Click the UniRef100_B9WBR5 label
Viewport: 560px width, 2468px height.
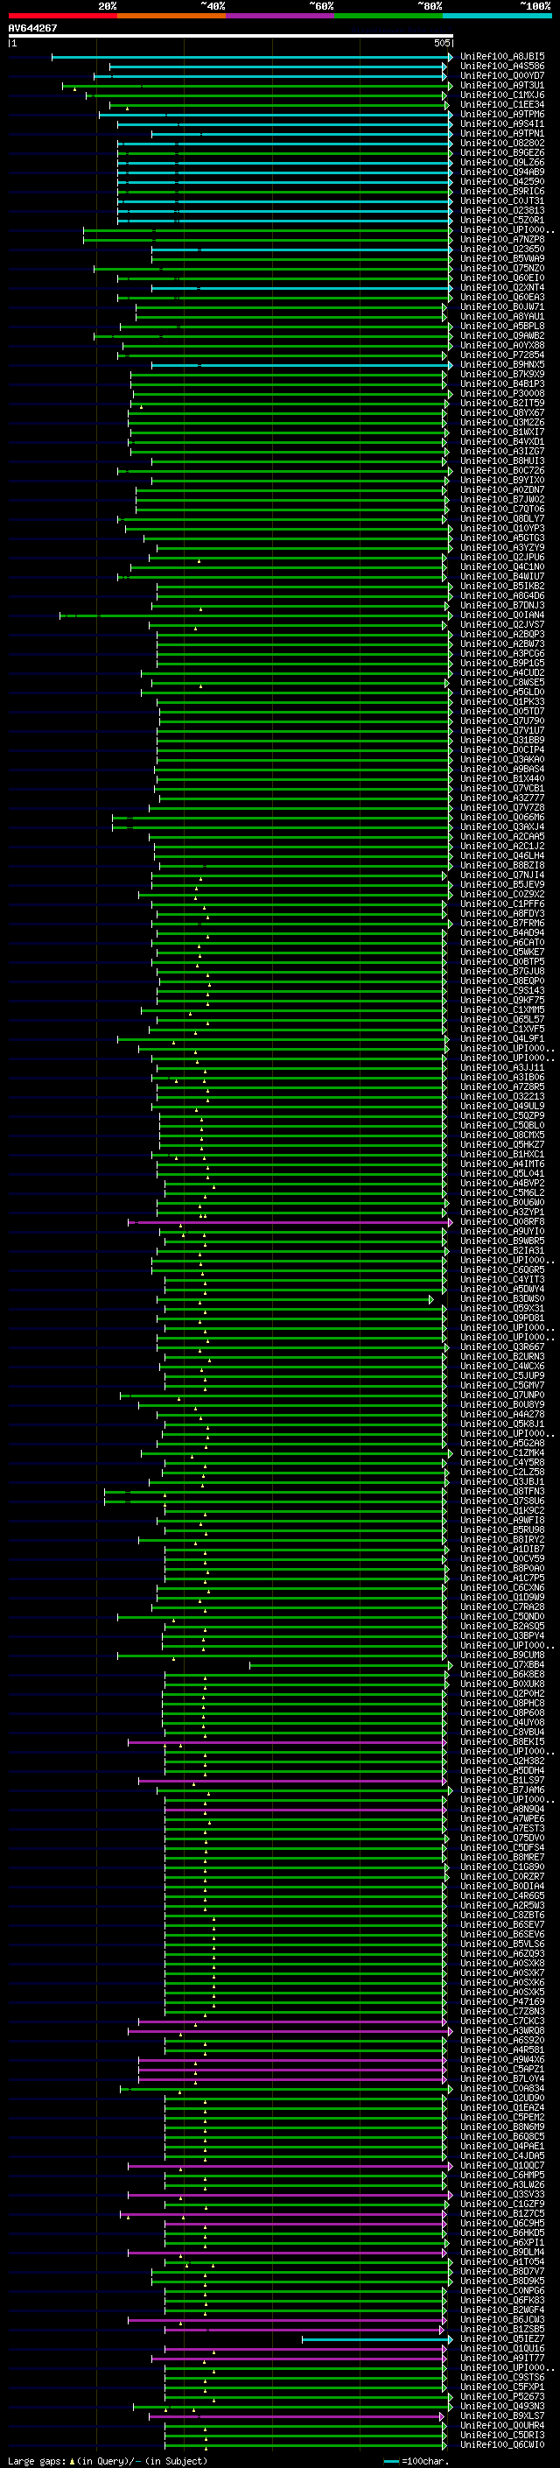pos(502,1241)
